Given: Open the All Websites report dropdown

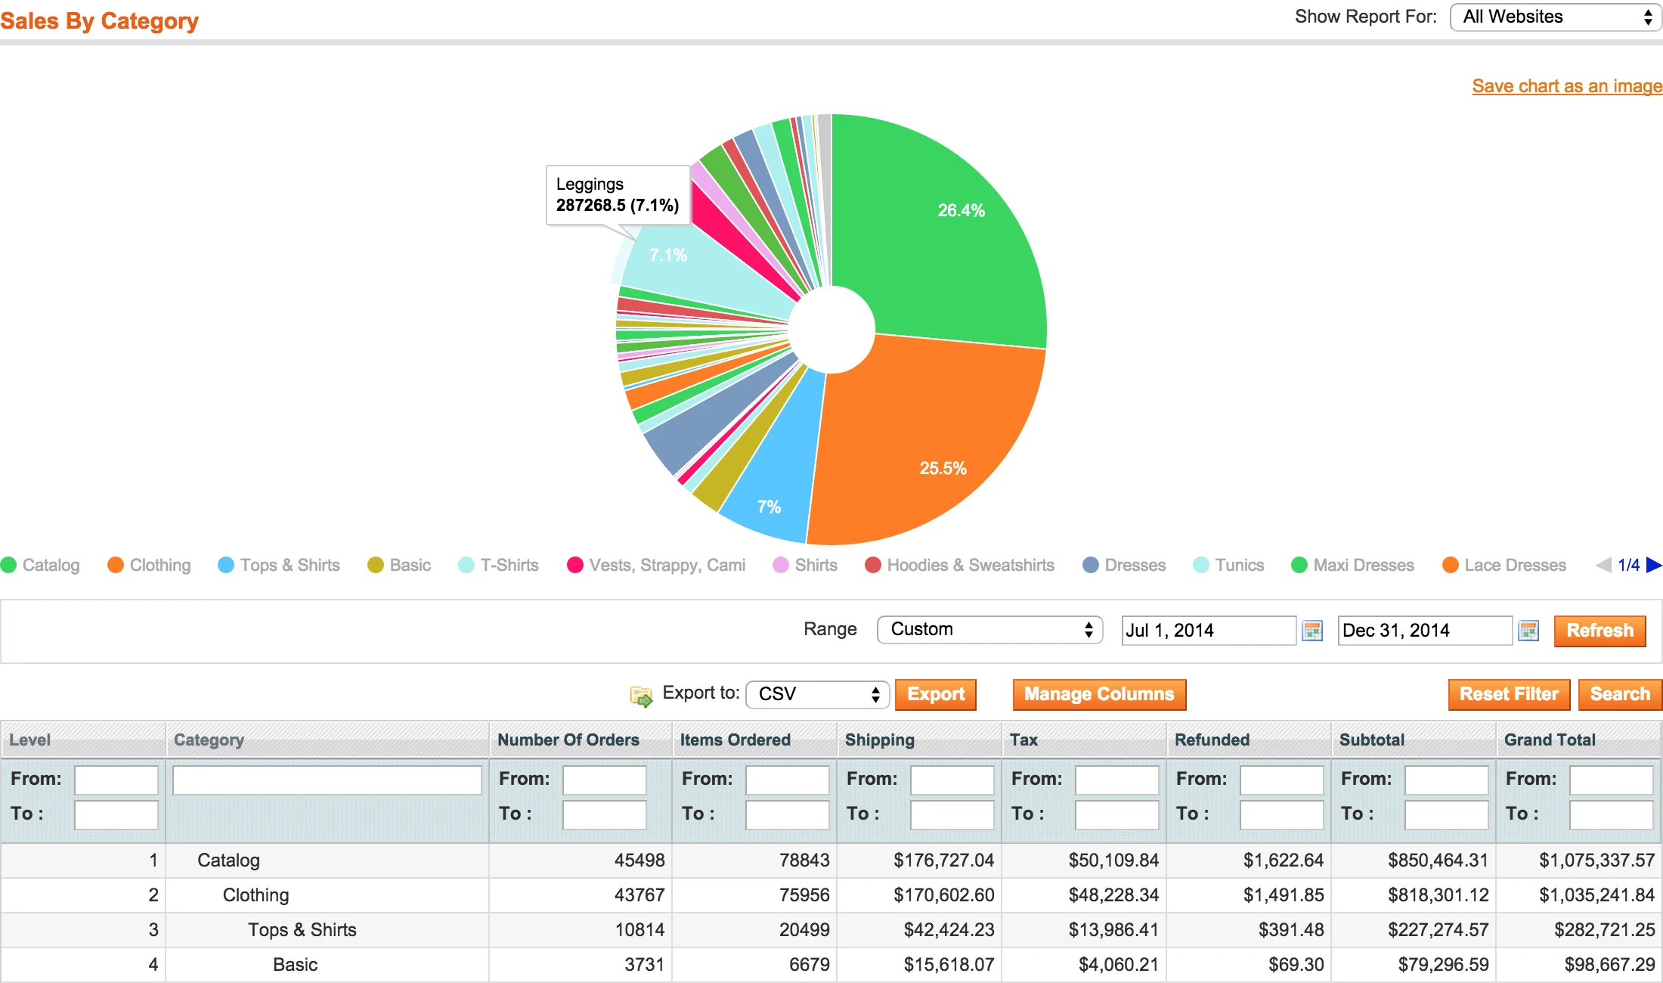Looking at the screenshot, I should [1554, 17].
